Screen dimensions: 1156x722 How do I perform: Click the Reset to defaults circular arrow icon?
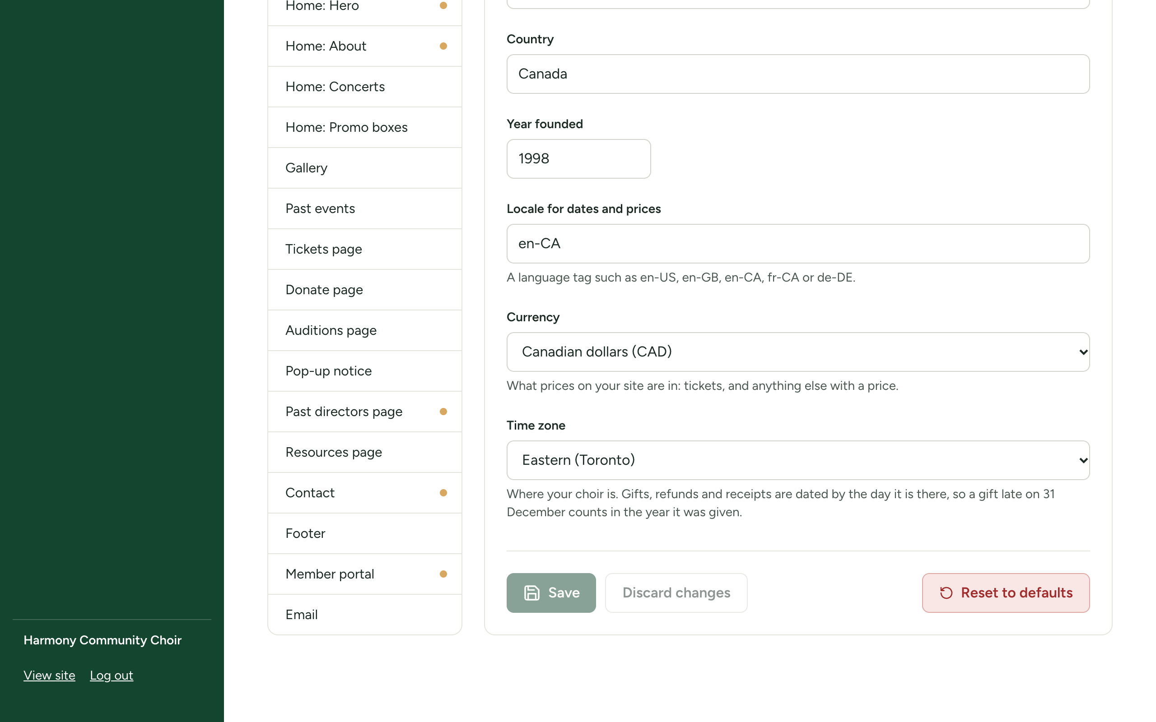pyautogui.click(x=946, y=592)
